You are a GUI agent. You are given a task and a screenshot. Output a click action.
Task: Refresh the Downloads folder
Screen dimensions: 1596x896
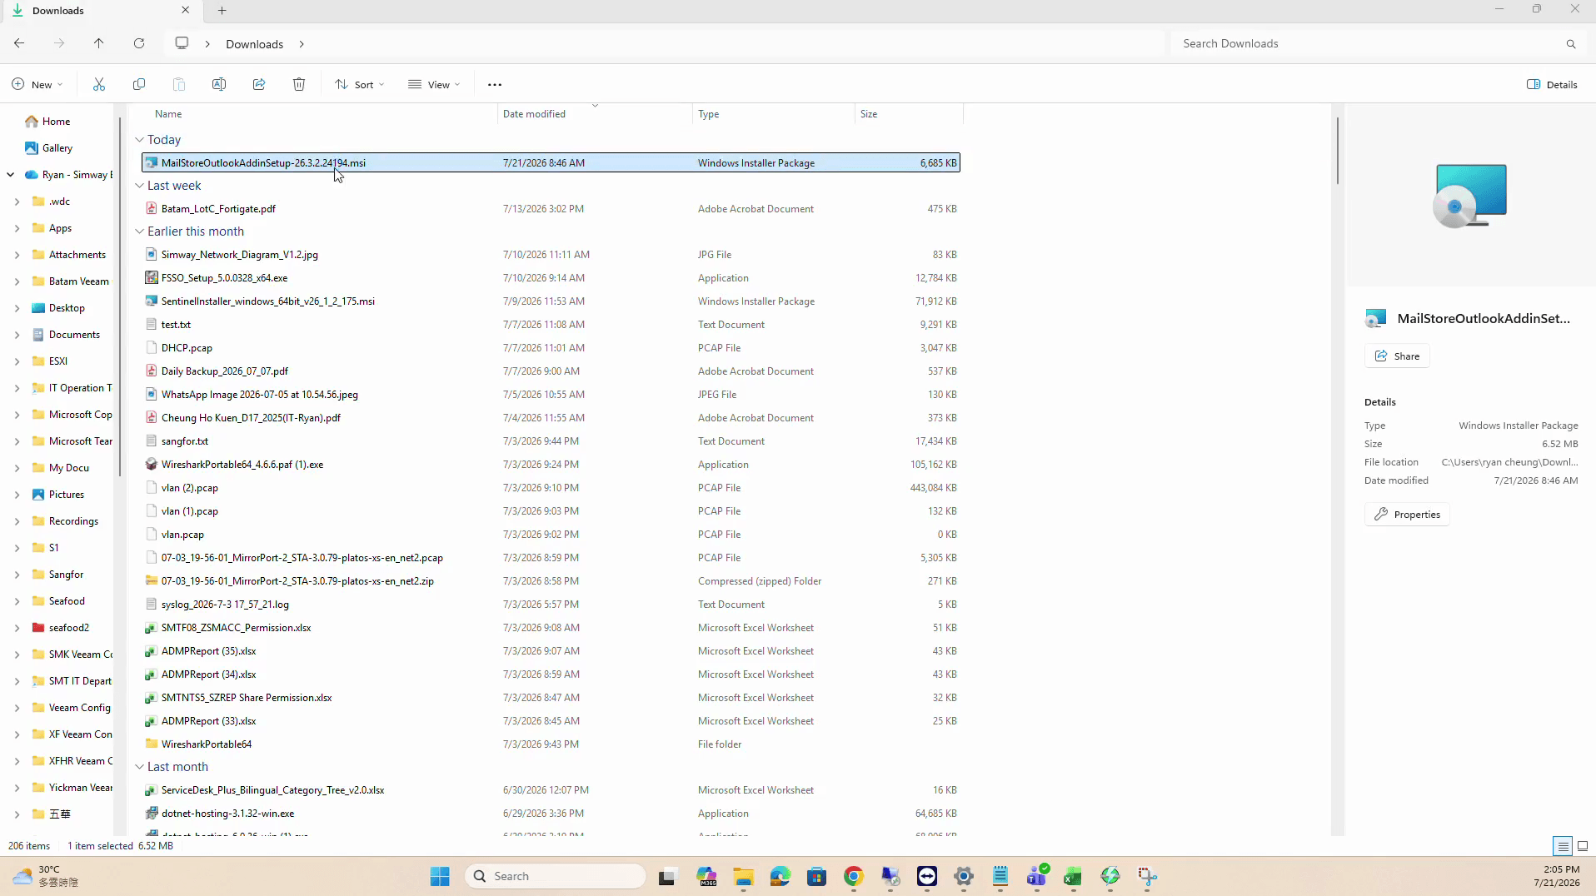tap(139, 43)
